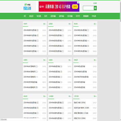Select the last item in the green navigation bar
The image size is (121, 121).
94,16
